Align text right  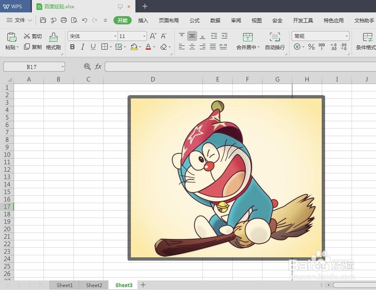pyautogui.click(x=202, y=46)
